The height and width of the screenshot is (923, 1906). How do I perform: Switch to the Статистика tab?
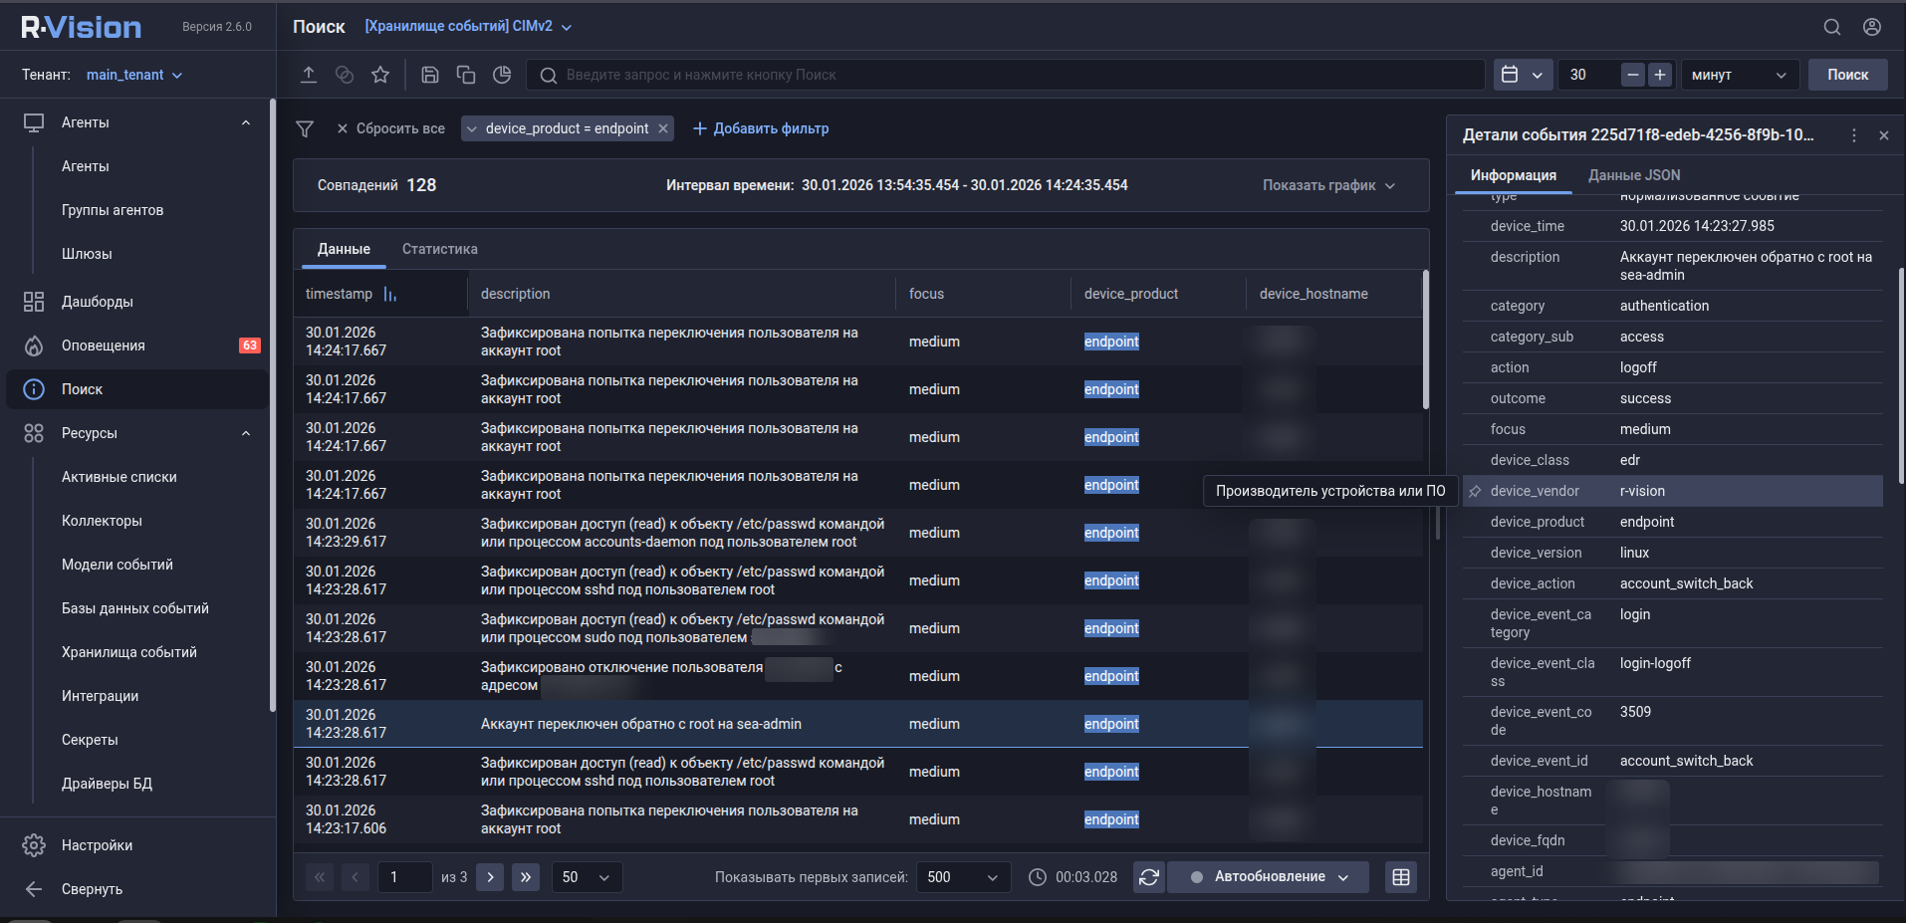(439, 249)
